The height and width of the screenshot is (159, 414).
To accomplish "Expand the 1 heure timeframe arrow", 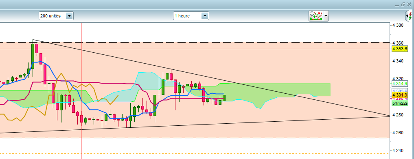I will coord(205,16).
